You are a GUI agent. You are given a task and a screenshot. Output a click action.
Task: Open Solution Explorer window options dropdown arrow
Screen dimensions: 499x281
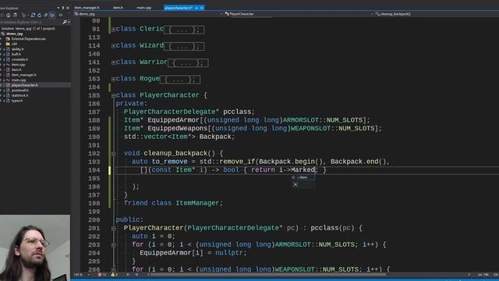pos(58,8)
